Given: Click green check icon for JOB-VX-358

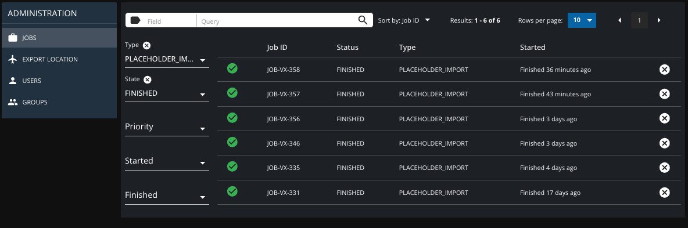Looking at the screenshot, I should tap(232, 68).
